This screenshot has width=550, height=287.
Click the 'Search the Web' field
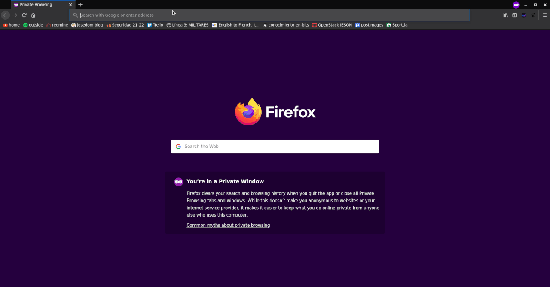point(275,147)
